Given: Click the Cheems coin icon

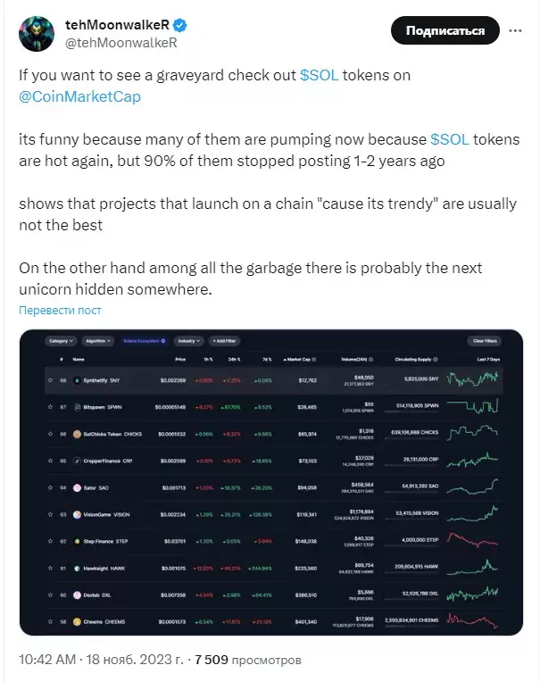Looking at the screenshot, I should (x=77, y=622).
